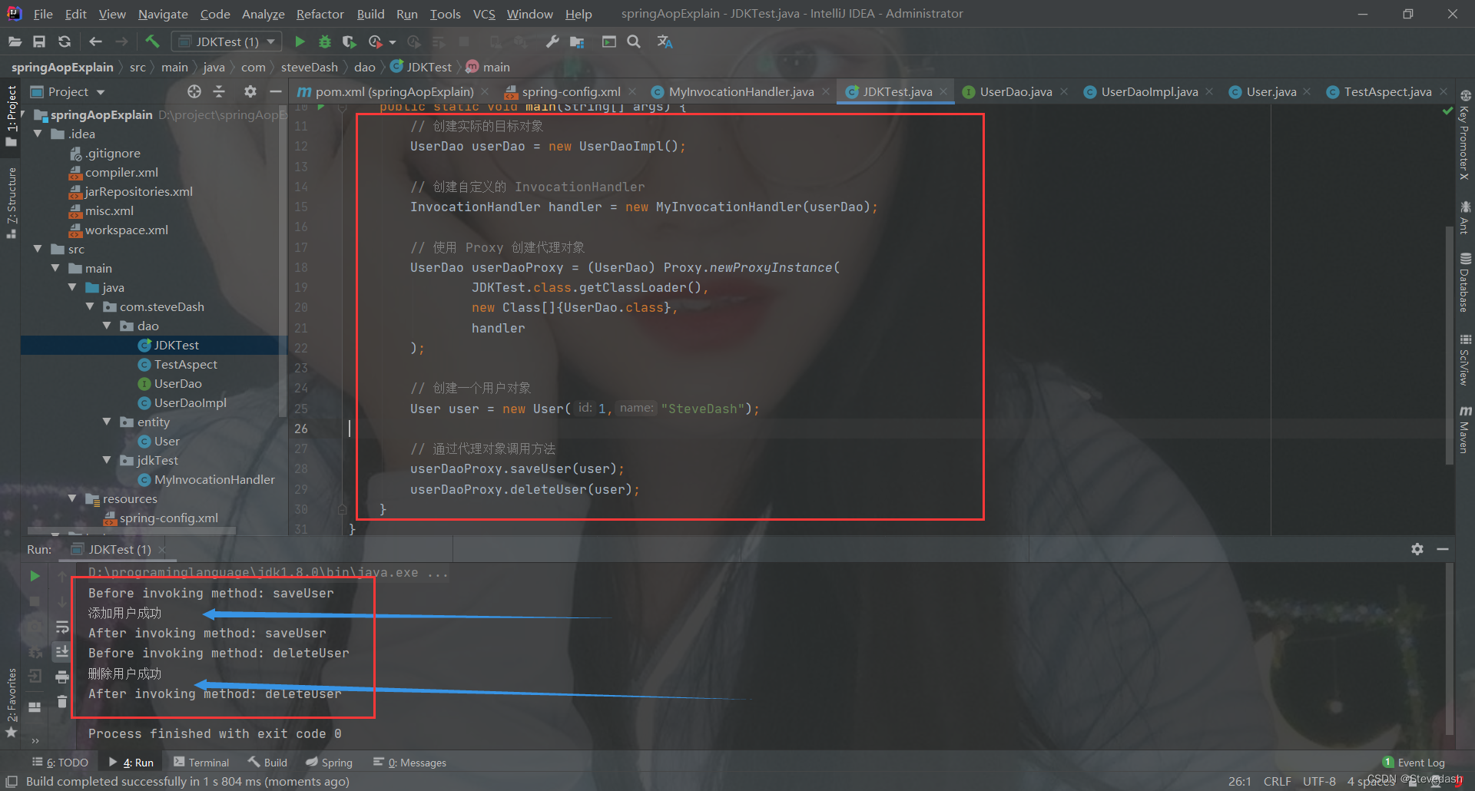The width and height of the screenshot is (1475, 791).
Task: Start debugging with the bug icon
Action: [x=325, y=41]
